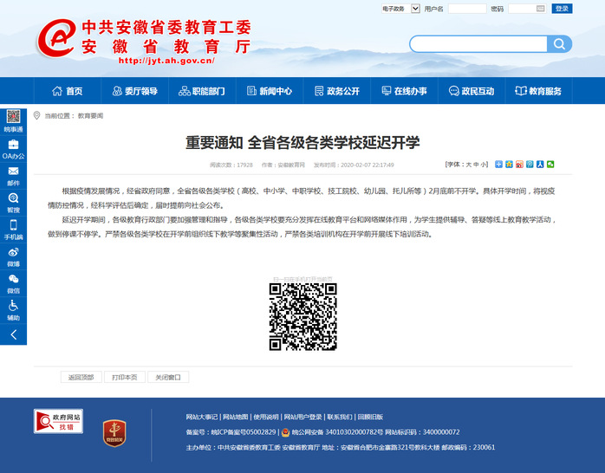
Task: Click the 政府网站找错 error report badge
Action: point(58,421)
